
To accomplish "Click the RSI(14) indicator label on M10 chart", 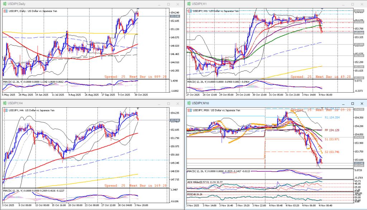I will 194,194.
